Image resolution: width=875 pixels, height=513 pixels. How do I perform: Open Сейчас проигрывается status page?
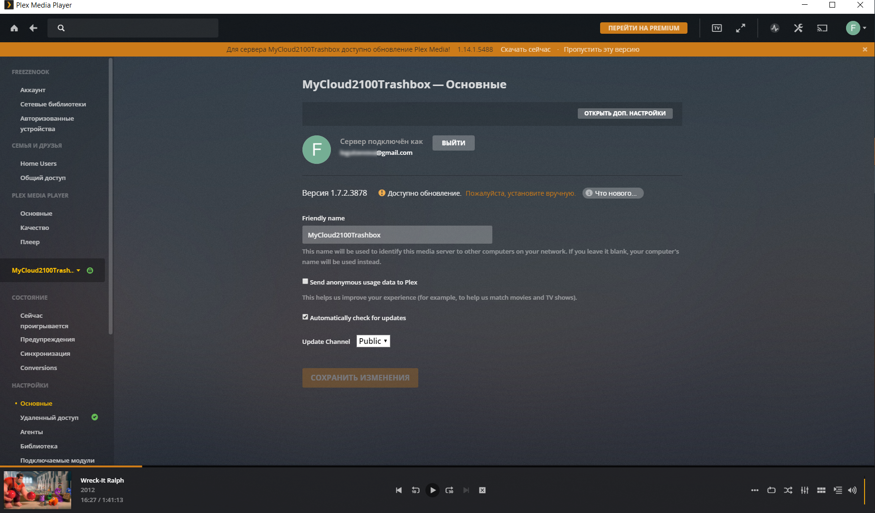click(x=44, y=321)
